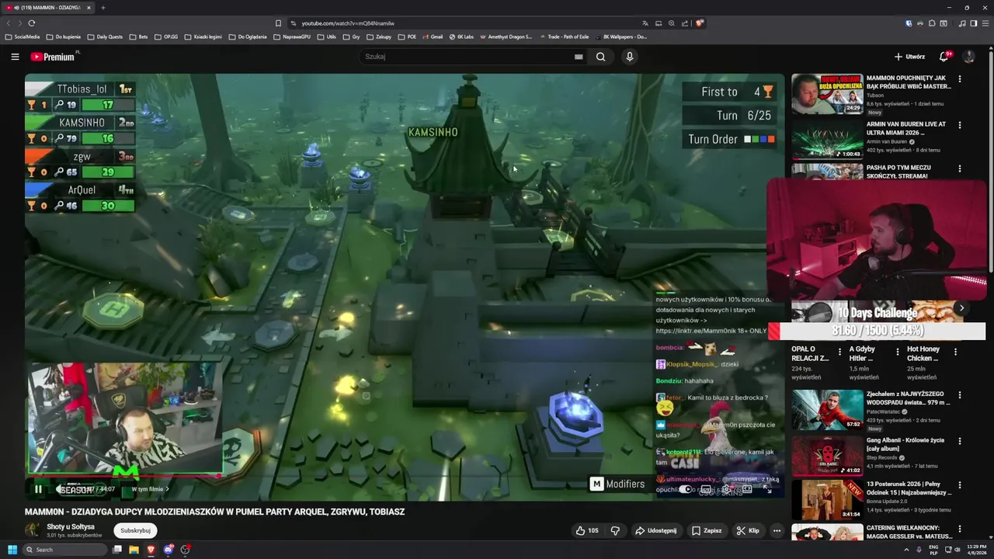Click Utwórz create button
The image size is (994, 559).
coord(909,57)
